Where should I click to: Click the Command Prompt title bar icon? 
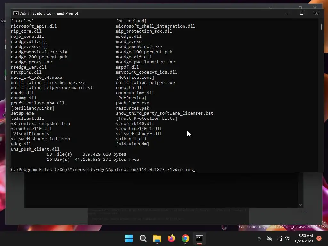tap(16, 13)
